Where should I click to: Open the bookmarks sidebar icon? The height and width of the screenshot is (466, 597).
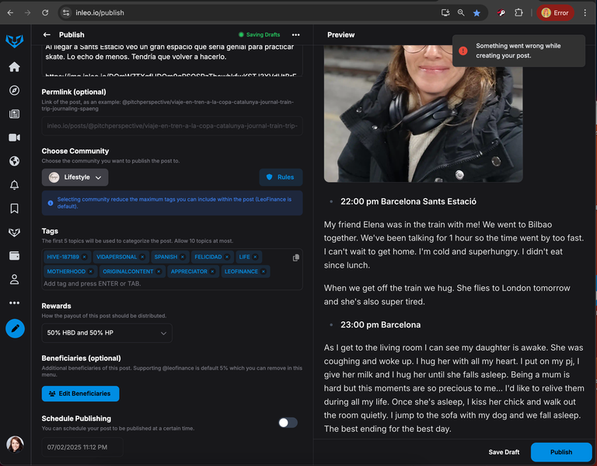coord(15,208)
